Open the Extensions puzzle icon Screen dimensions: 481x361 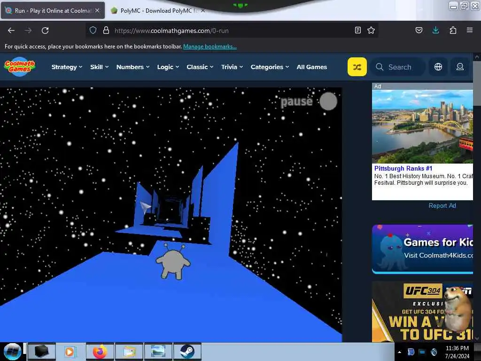[453, 30]
